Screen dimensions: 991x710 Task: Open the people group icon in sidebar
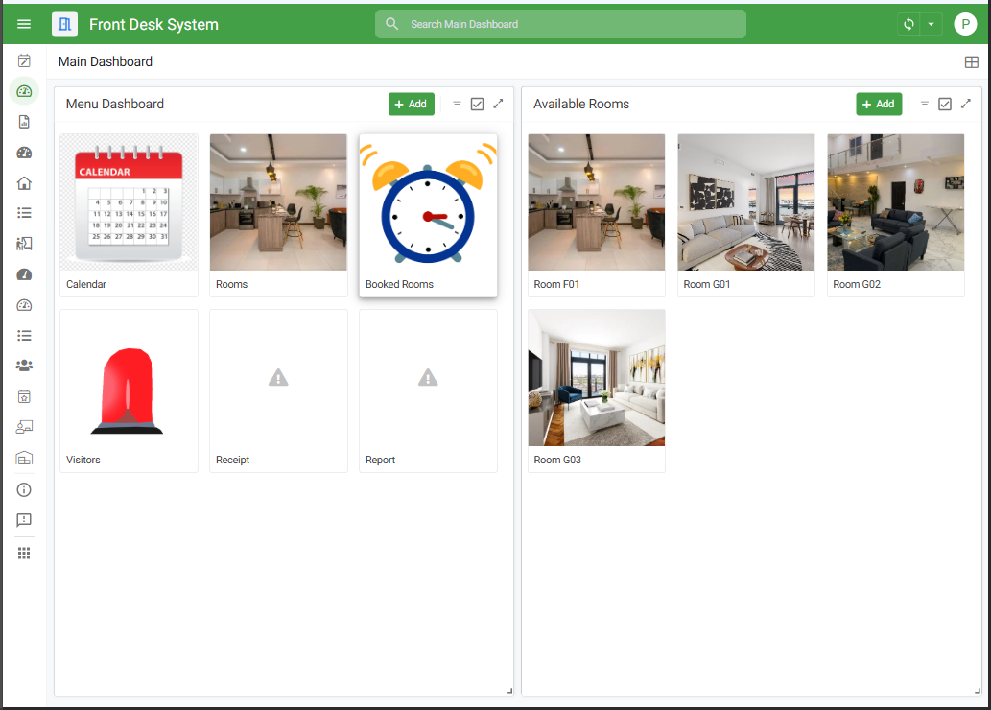point(24,366)
